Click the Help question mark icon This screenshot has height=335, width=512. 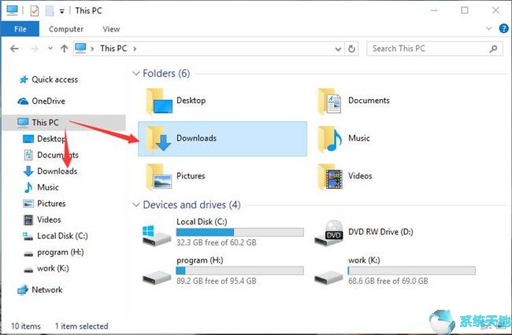504,28
